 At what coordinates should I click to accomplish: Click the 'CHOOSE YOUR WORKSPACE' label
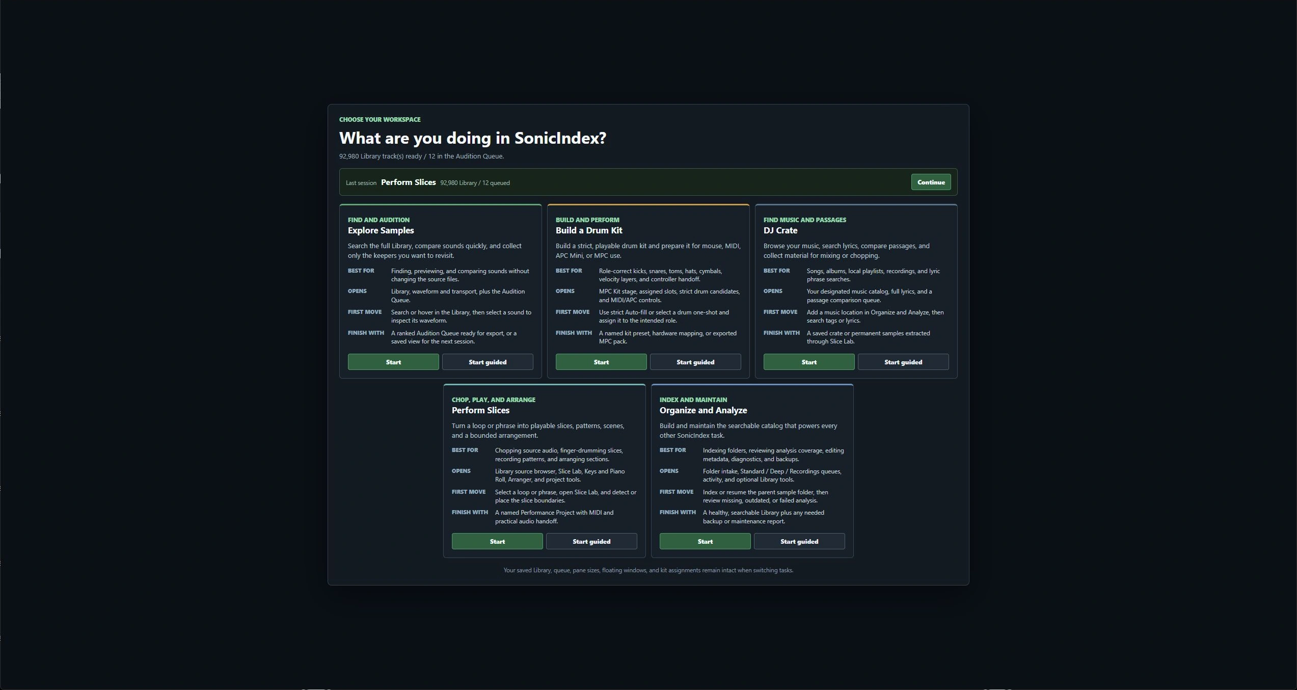pos(380,119)
